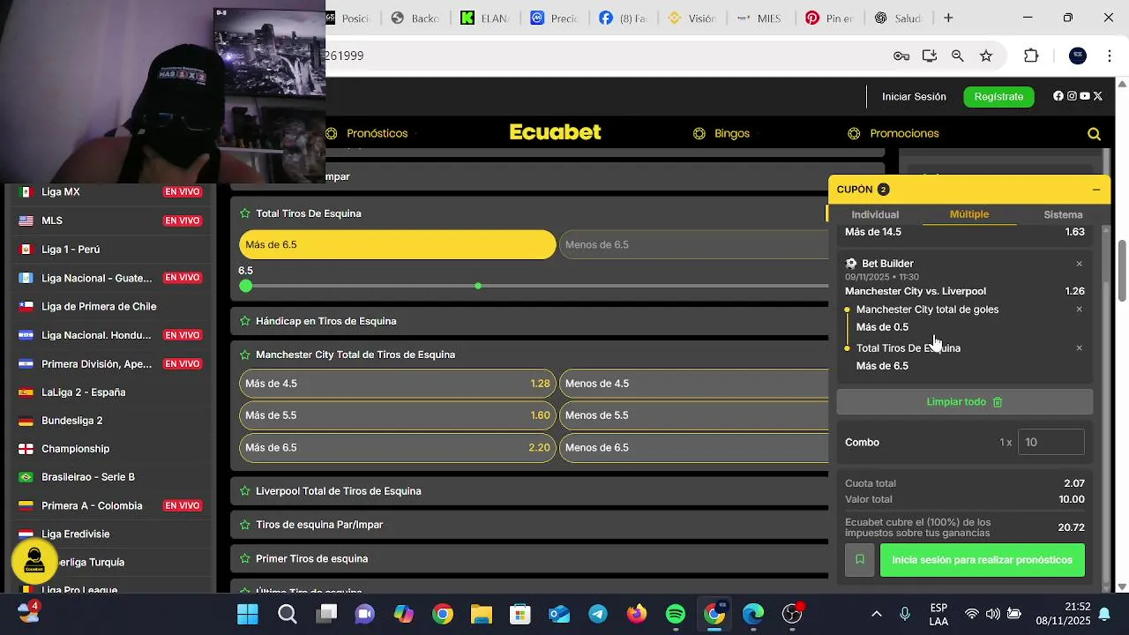Select Más de 6.5 at 2.20 odds
The width and height of the screenshot is (1129, 635).
pyautogui.click(x=398, y=448)
